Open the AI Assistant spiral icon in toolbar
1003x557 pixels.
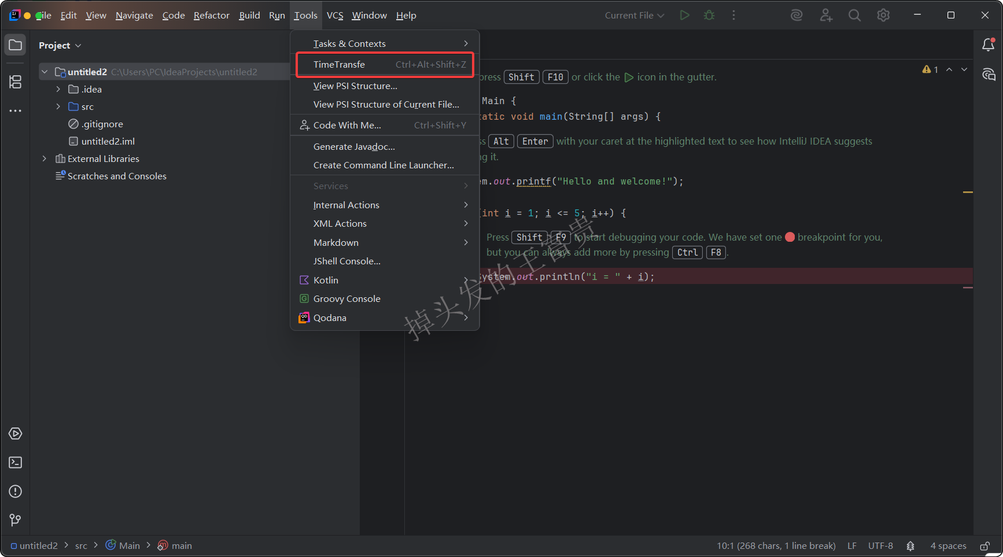797,15
